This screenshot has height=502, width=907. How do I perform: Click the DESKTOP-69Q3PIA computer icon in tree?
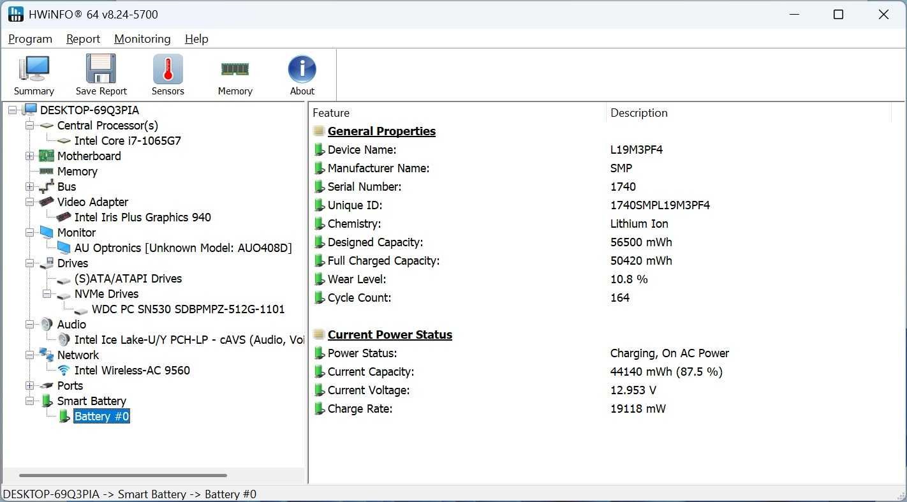[30, 110]
